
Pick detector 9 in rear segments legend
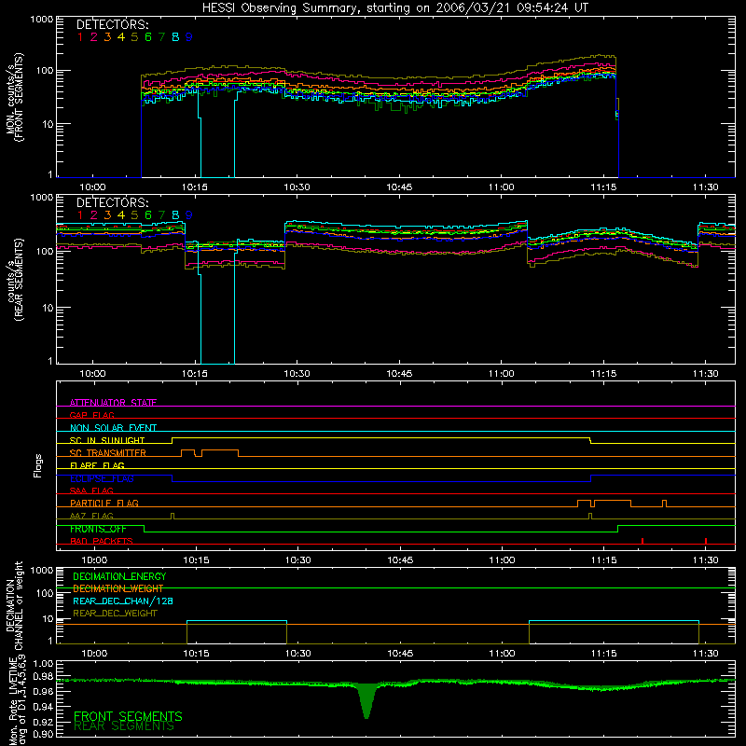[189, 215]
